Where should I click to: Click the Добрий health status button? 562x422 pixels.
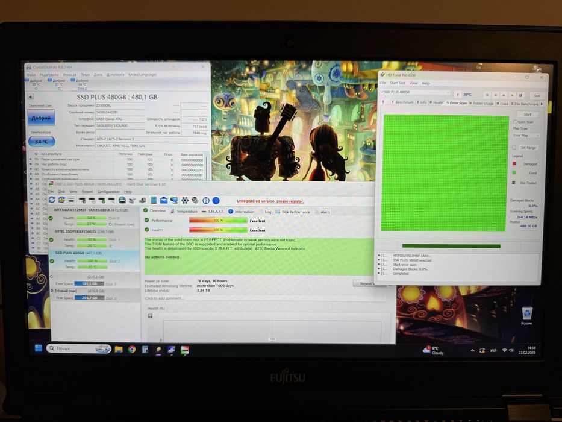41,118
